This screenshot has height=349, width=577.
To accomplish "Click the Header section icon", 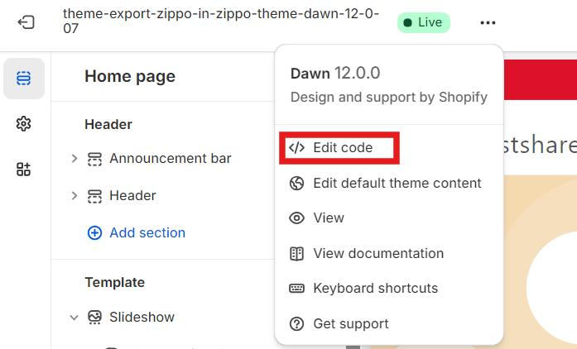I will pyautogui.click(x=94, y=196).
